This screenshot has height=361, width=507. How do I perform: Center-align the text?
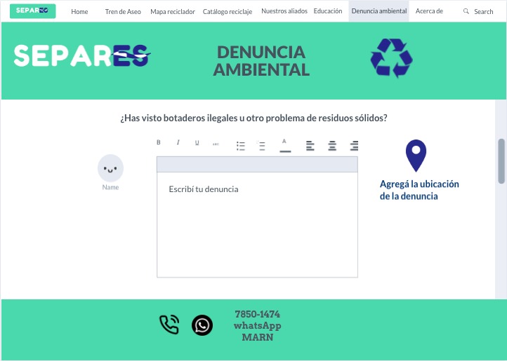point(332,146)
